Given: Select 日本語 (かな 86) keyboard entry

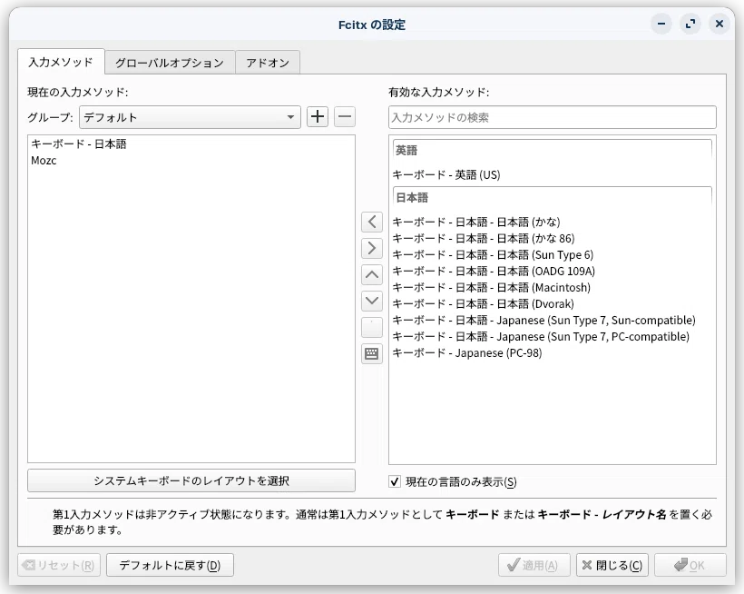Looking at the screenshot, I should point(553,238).
